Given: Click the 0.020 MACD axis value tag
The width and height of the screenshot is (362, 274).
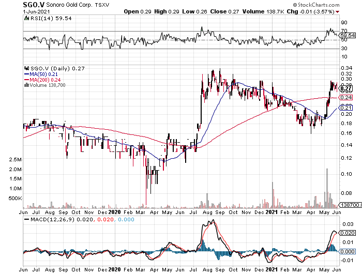Looking at the screenshot, I should tap(348, 233).
